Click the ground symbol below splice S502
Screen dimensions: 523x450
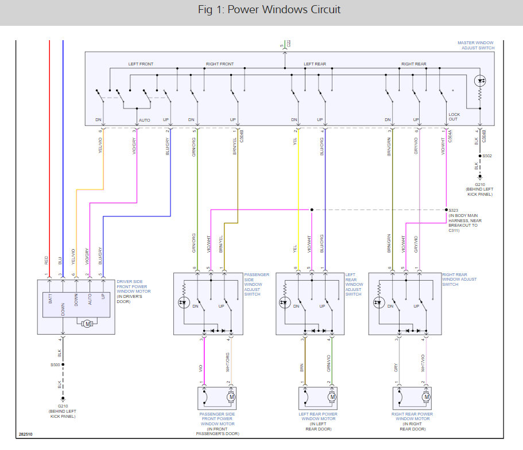(x=480, y=177)
